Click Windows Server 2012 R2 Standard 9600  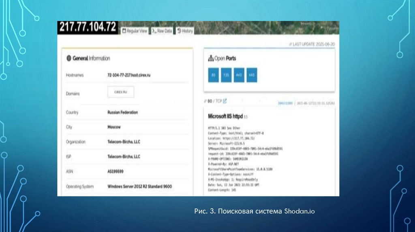pos(139,186)
